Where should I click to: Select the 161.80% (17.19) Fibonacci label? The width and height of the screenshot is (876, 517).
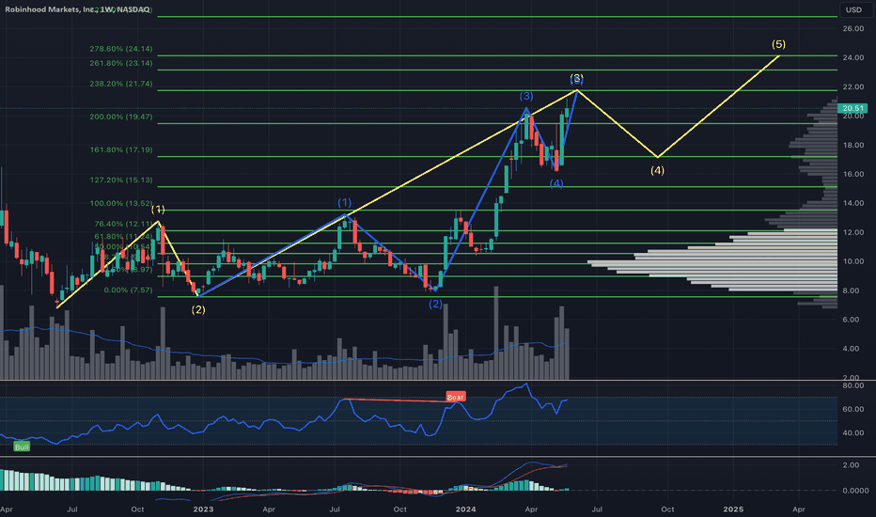[120, 149]
